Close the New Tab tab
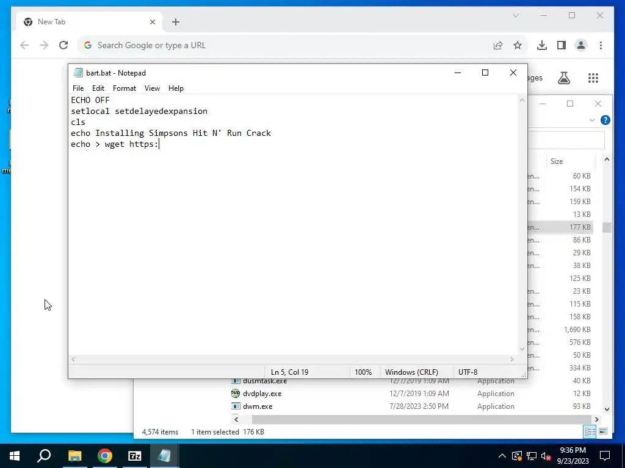Viewport: 625px width, 468px height. (152, 22)
